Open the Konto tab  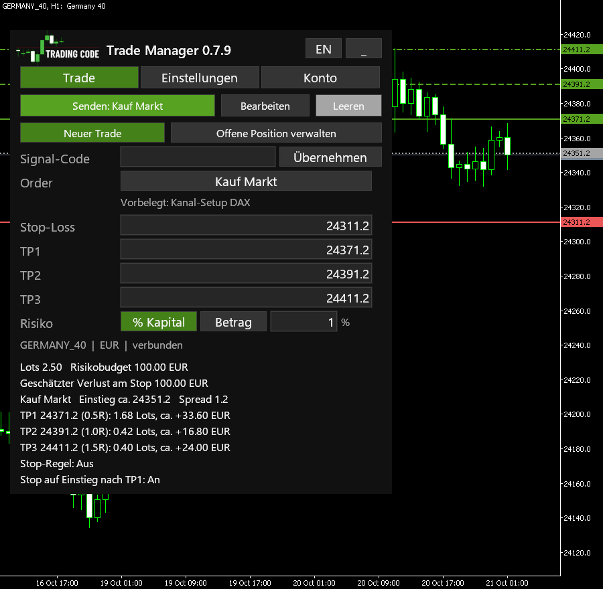[320, 78]
